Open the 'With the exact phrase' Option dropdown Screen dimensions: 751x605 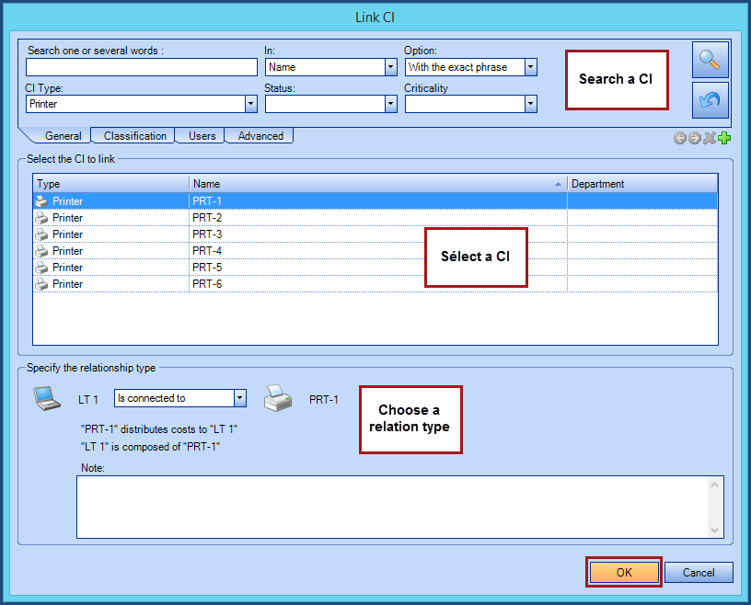[531, 66]
